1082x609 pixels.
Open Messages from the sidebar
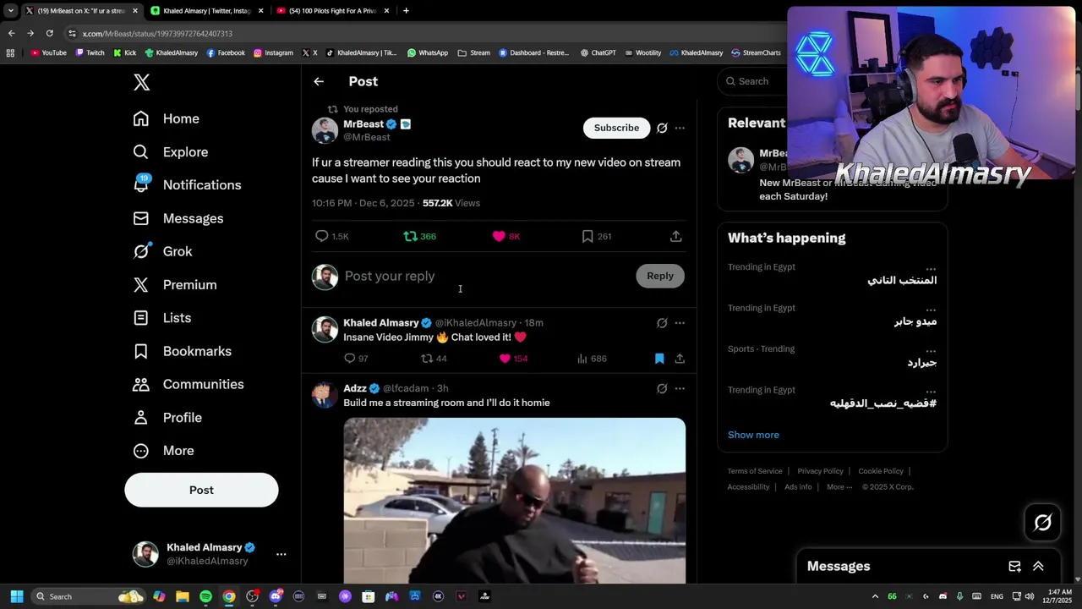point(178,218)
